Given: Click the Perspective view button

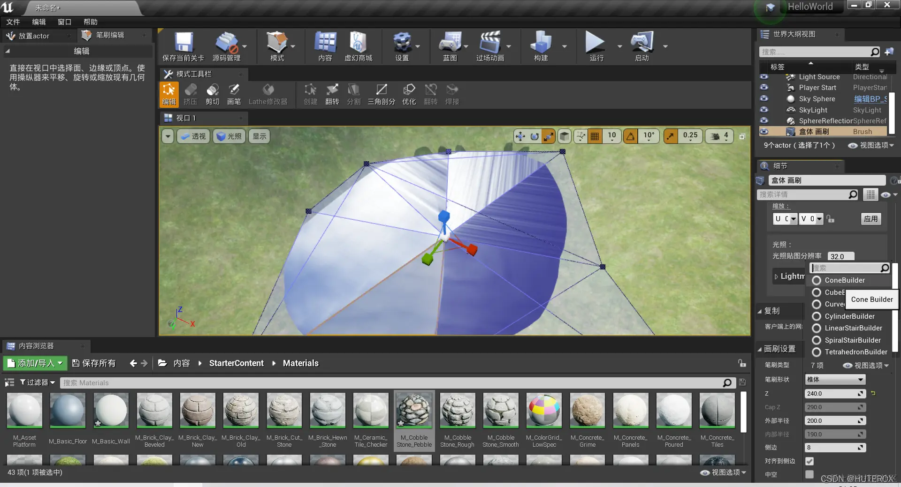Looking at the screenshot, I should [193, 136].
